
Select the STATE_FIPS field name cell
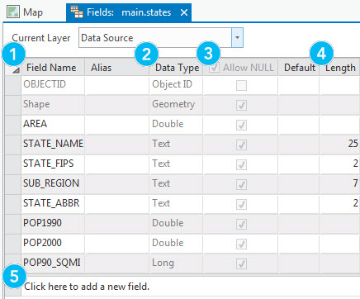53,164
